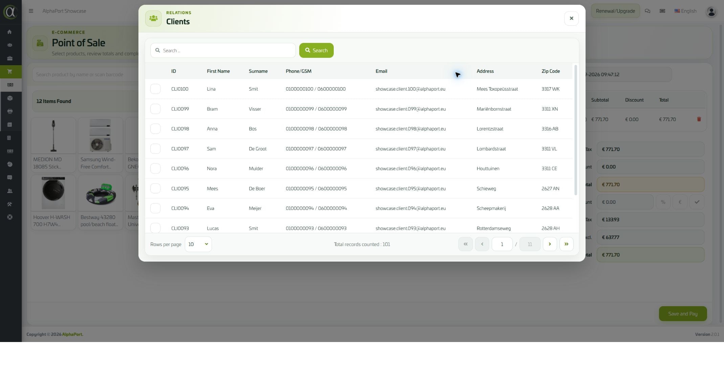Open the chat message sidebar icon
The width and height of the screenshot is (724, 365).
tap(9, 177)
